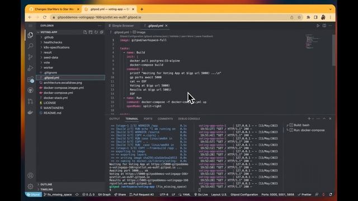358x201 pixels.
Task: Click the fix_missing_space branch in status bar
Action: pos(58,195)
